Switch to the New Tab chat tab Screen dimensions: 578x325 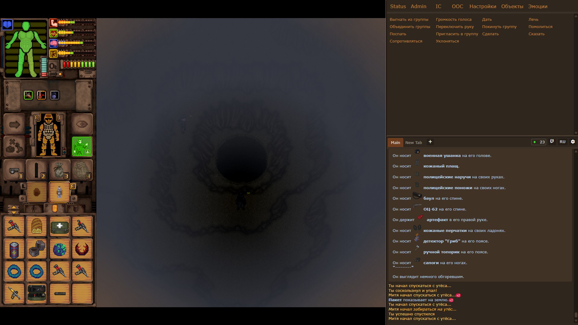click(413, 143)
